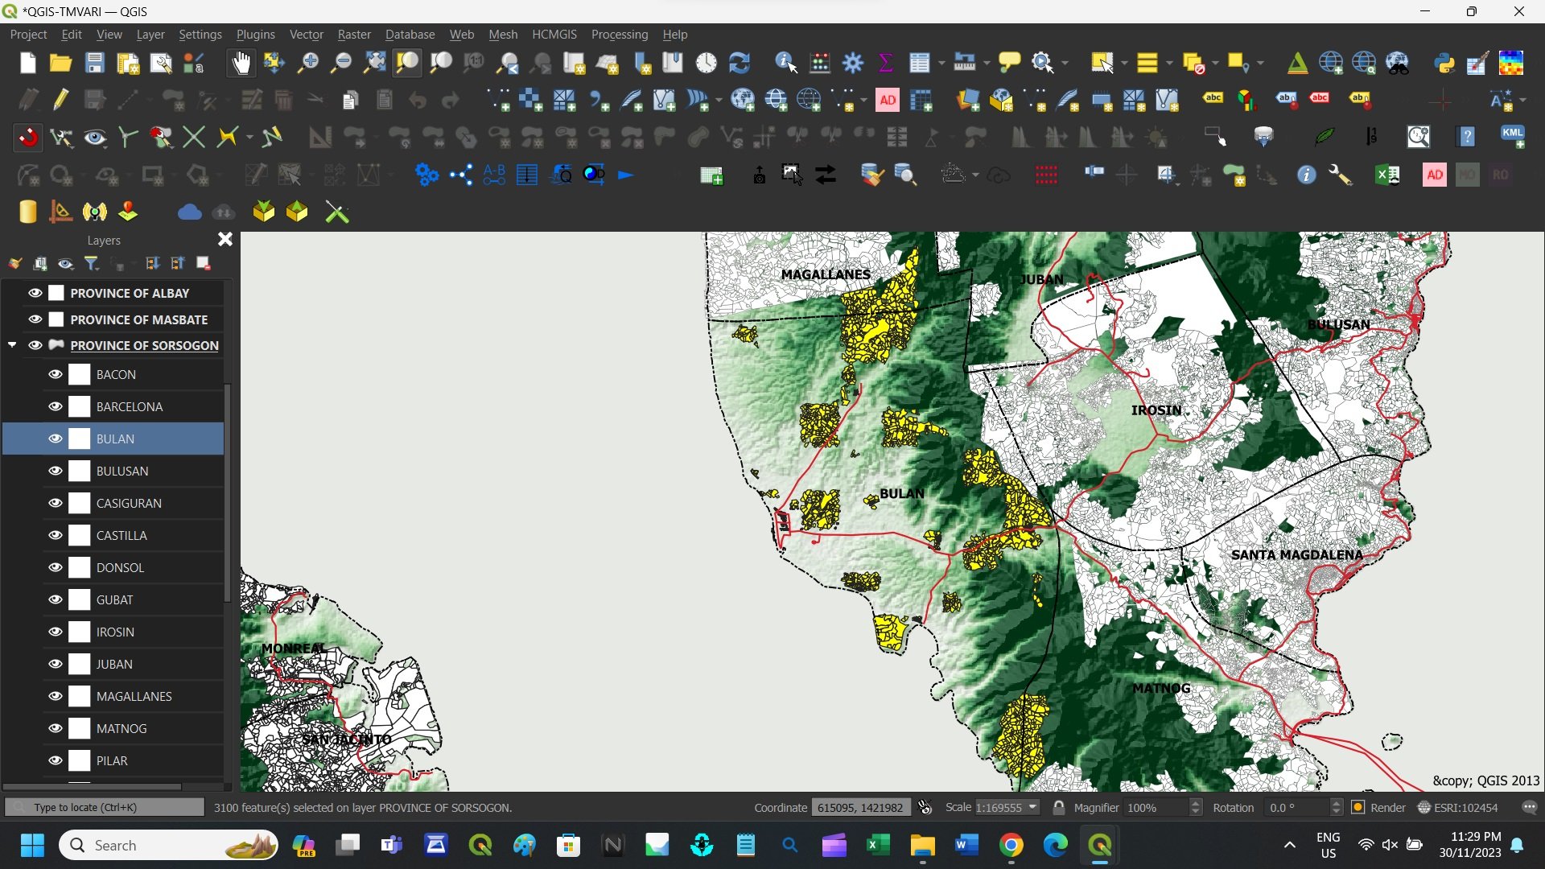
Task: Open the Python console icon
Action: 1444,63
